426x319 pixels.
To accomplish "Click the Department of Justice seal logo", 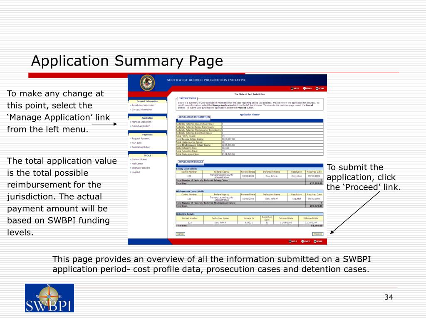I will point(147,83).
